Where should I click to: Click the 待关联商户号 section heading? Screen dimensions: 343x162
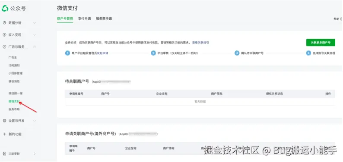[x=77, y=81]
